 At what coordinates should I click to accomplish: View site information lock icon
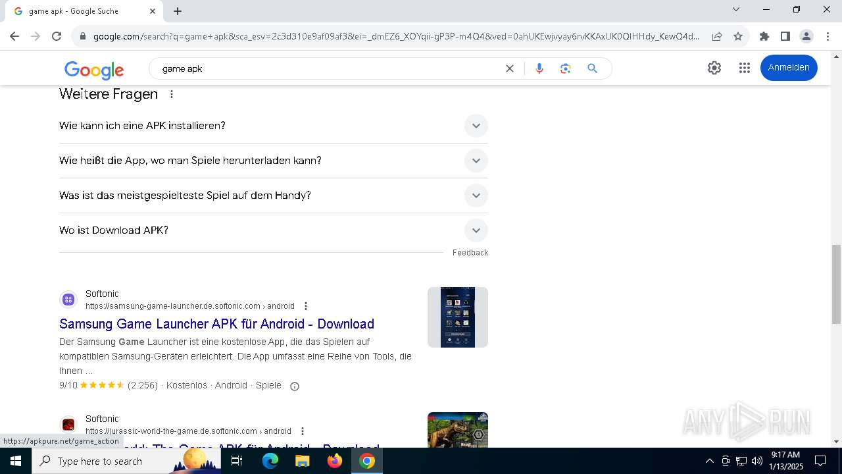pos(82,36)
